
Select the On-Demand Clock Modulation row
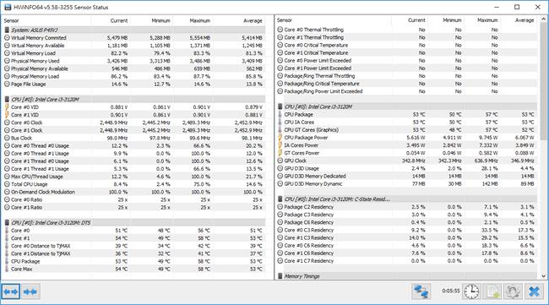[x=135, y=192]
